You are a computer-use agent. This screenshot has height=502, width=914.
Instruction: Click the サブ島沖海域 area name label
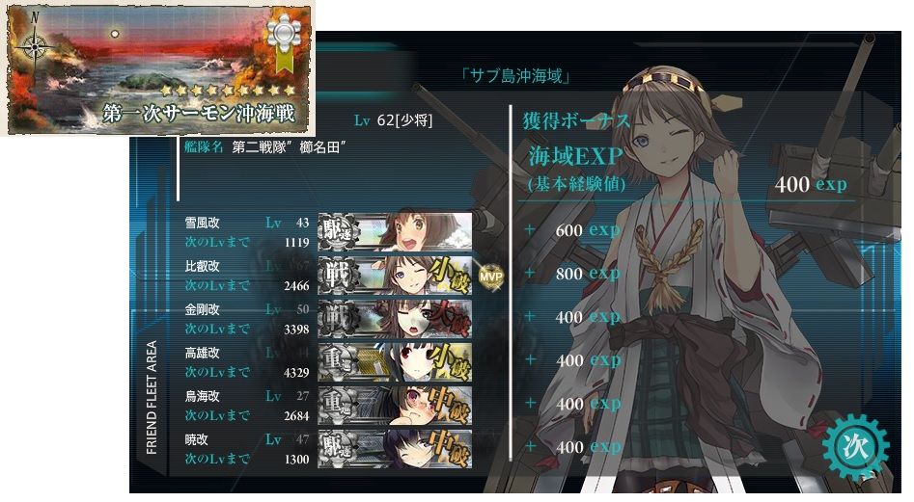click(515, 75)
